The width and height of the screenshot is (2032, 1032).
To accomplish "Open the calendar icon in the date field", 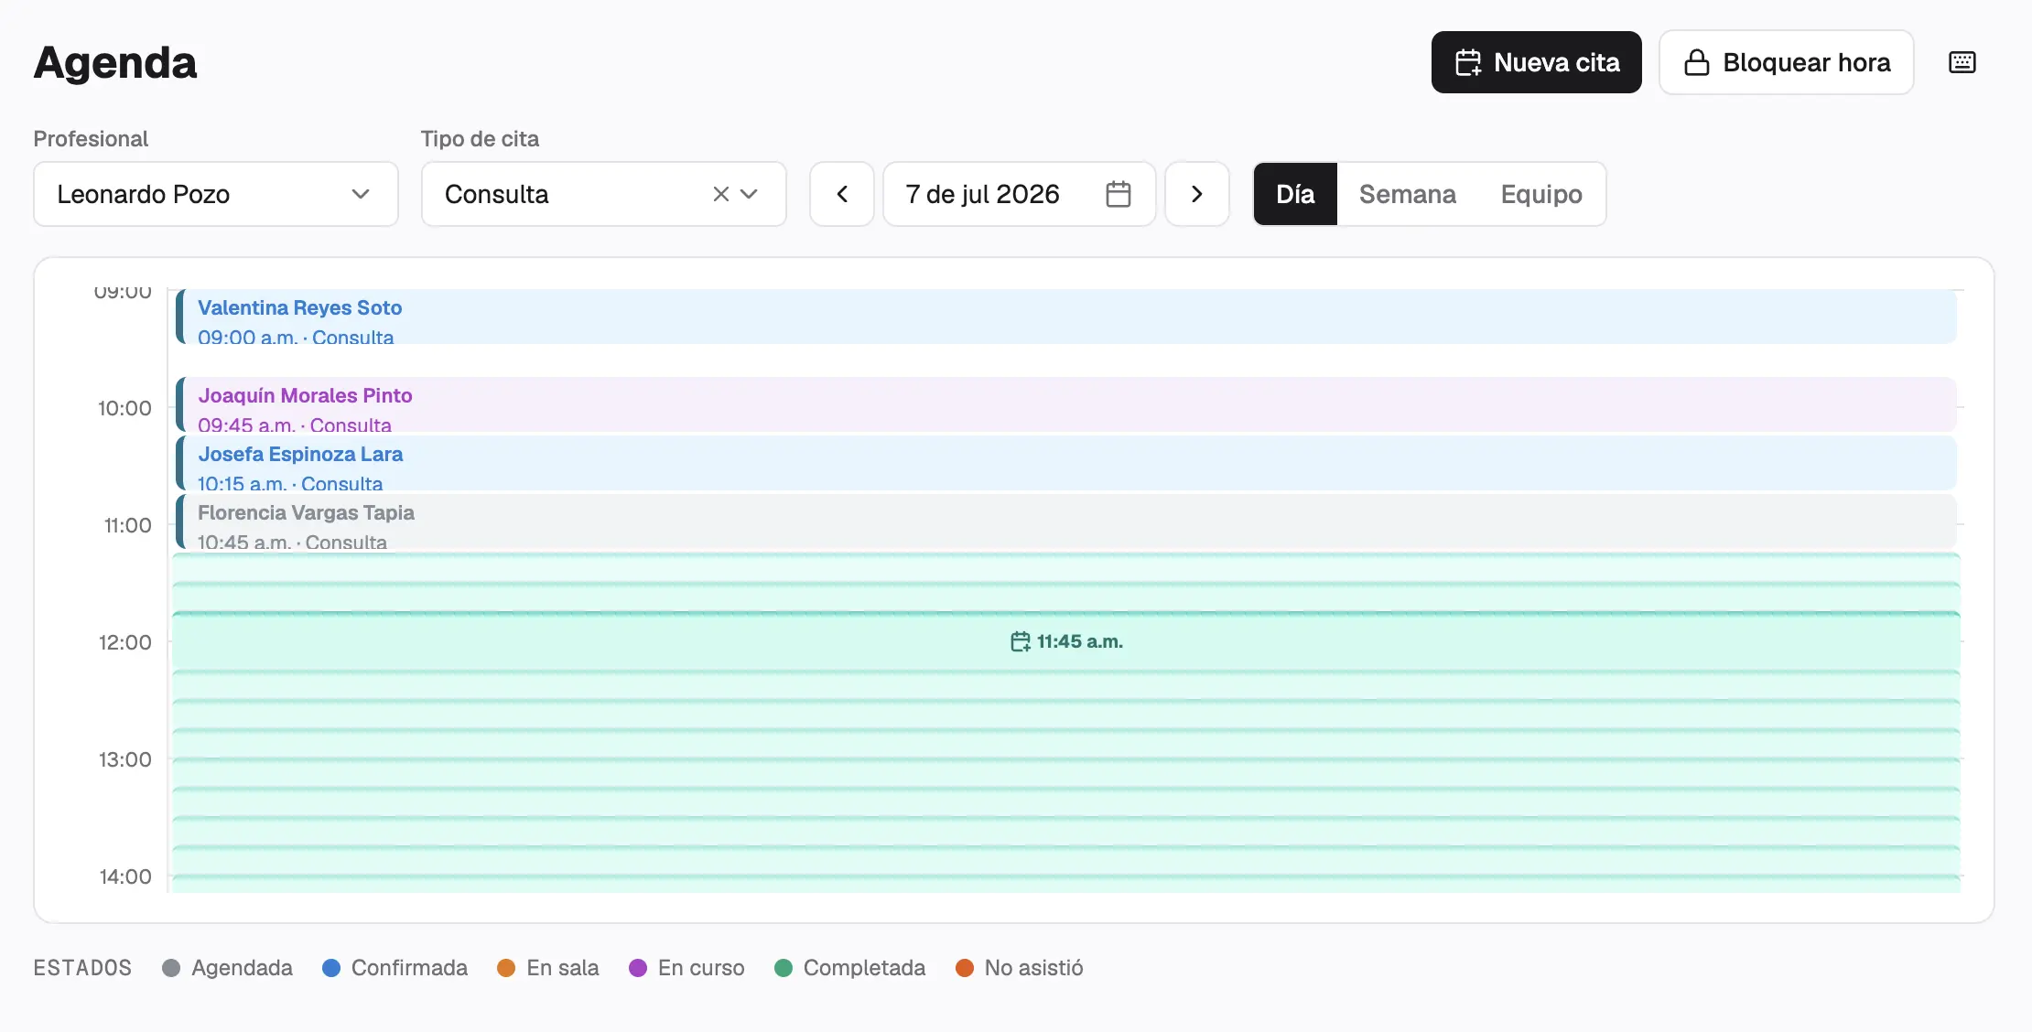I will click(1119, 194).
